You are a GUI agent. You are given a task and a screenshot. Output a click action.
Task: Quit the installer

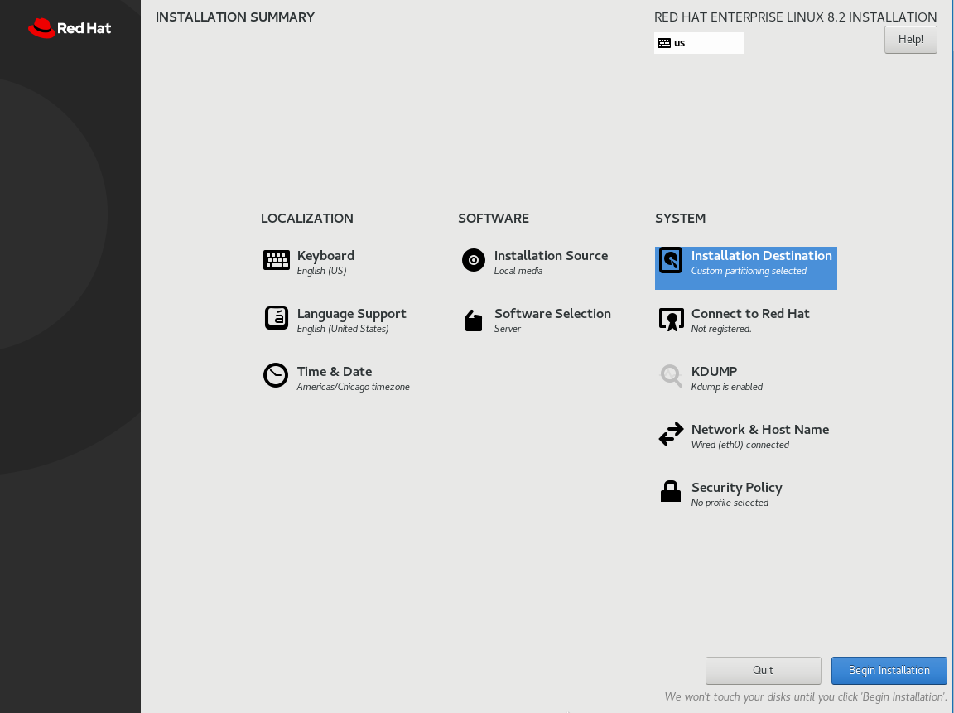pyautogui.click(x=763, y=671)
